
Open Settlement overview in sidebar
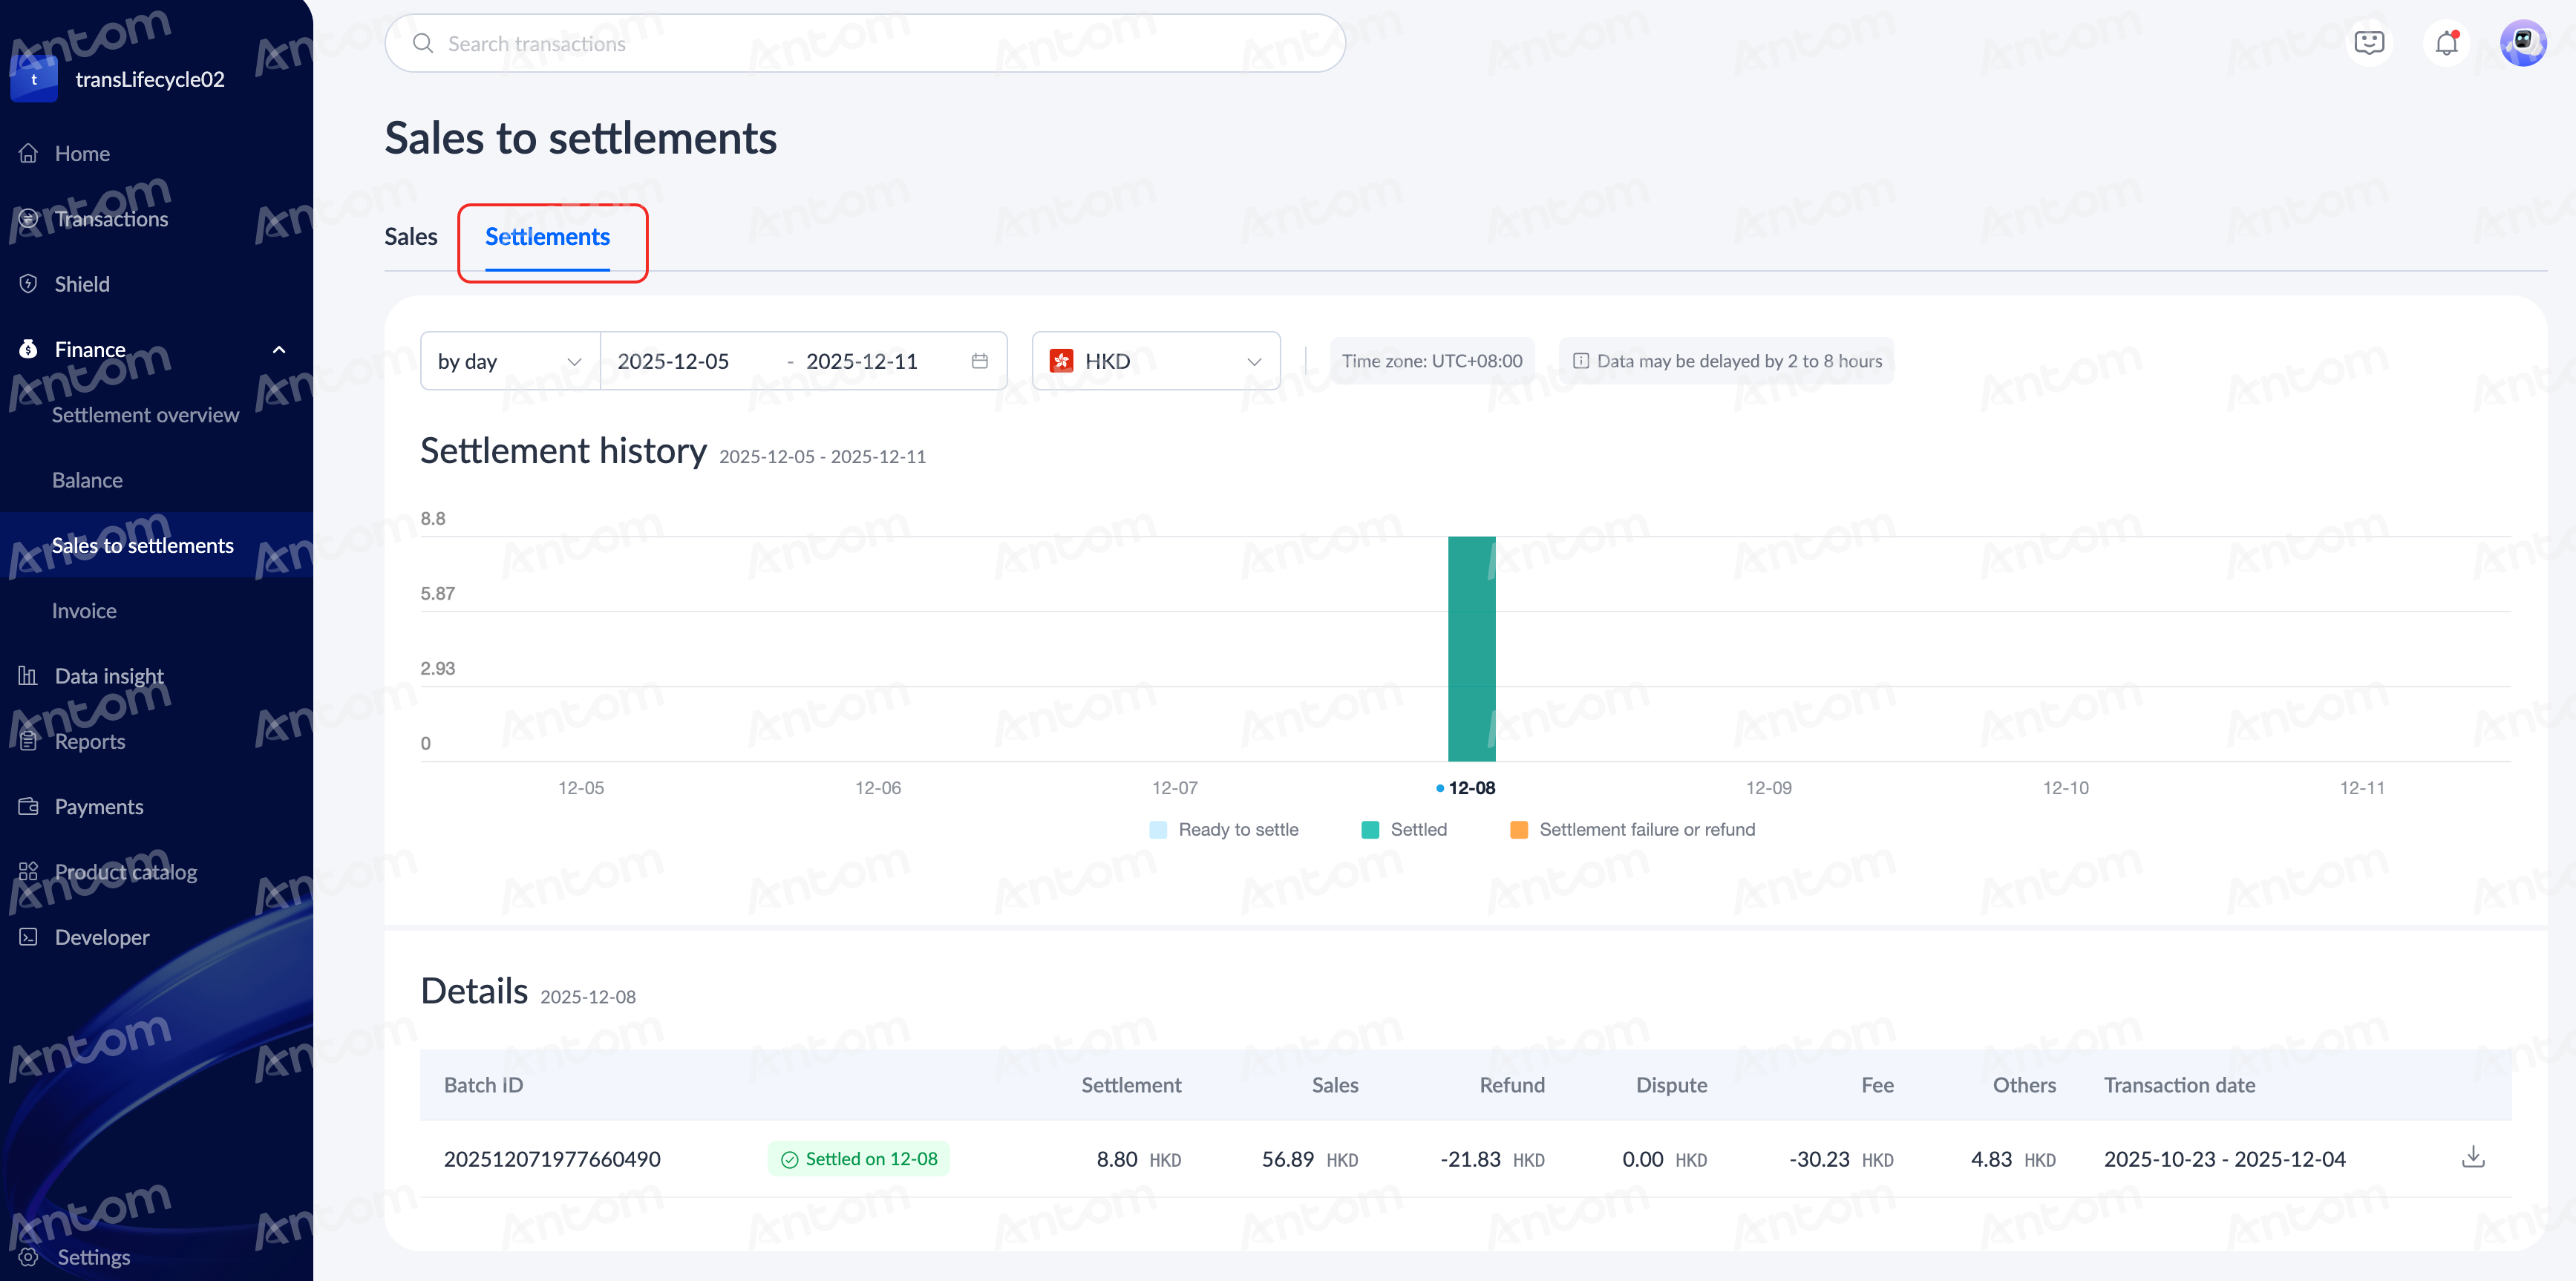[145, 414]
